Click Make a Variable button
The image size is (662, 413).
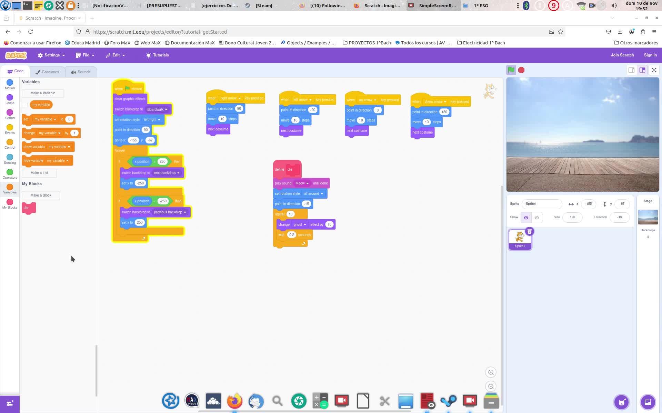coord(43,93)
